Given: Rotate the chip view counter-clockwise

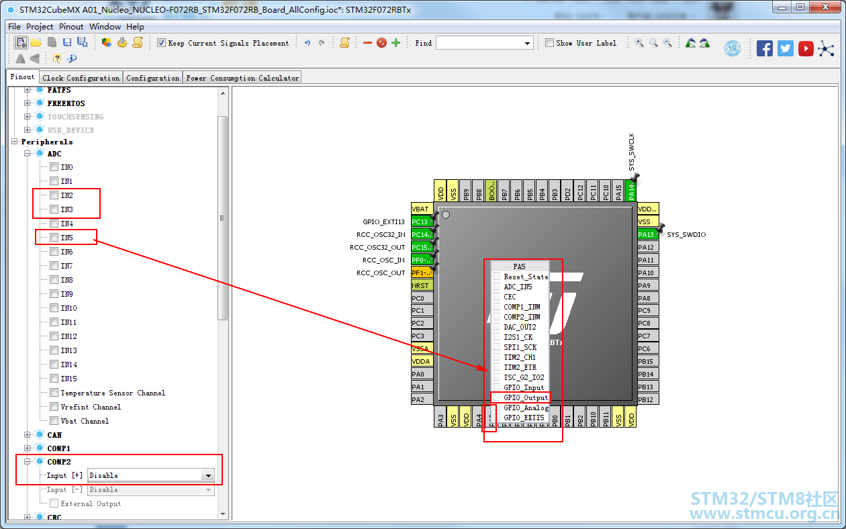Looking at the screenshot, I should [690, 43].
